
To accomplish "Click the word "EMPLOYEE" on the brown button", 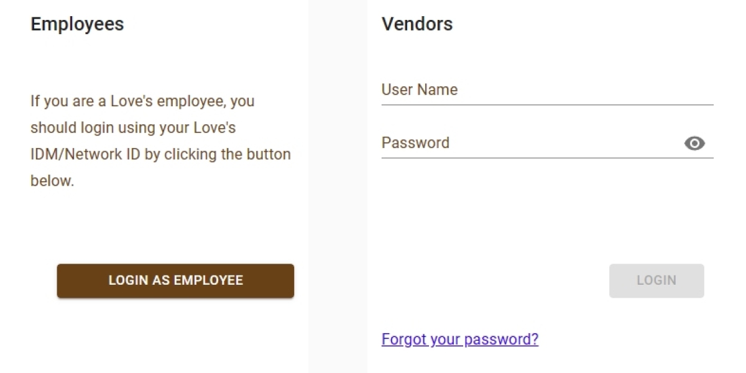I will (208, 280).
